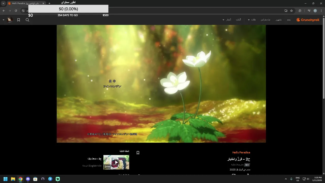Open the green app icon in the taskbar
Viewport: 325px width, 183px height.
(x=58, y=179)
